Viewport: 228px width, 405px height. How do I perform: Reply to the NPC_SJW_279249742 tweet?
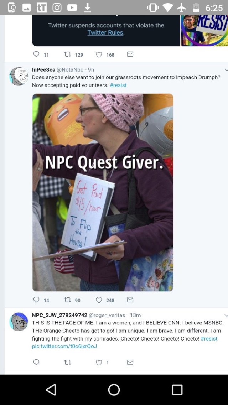point(36,362)
